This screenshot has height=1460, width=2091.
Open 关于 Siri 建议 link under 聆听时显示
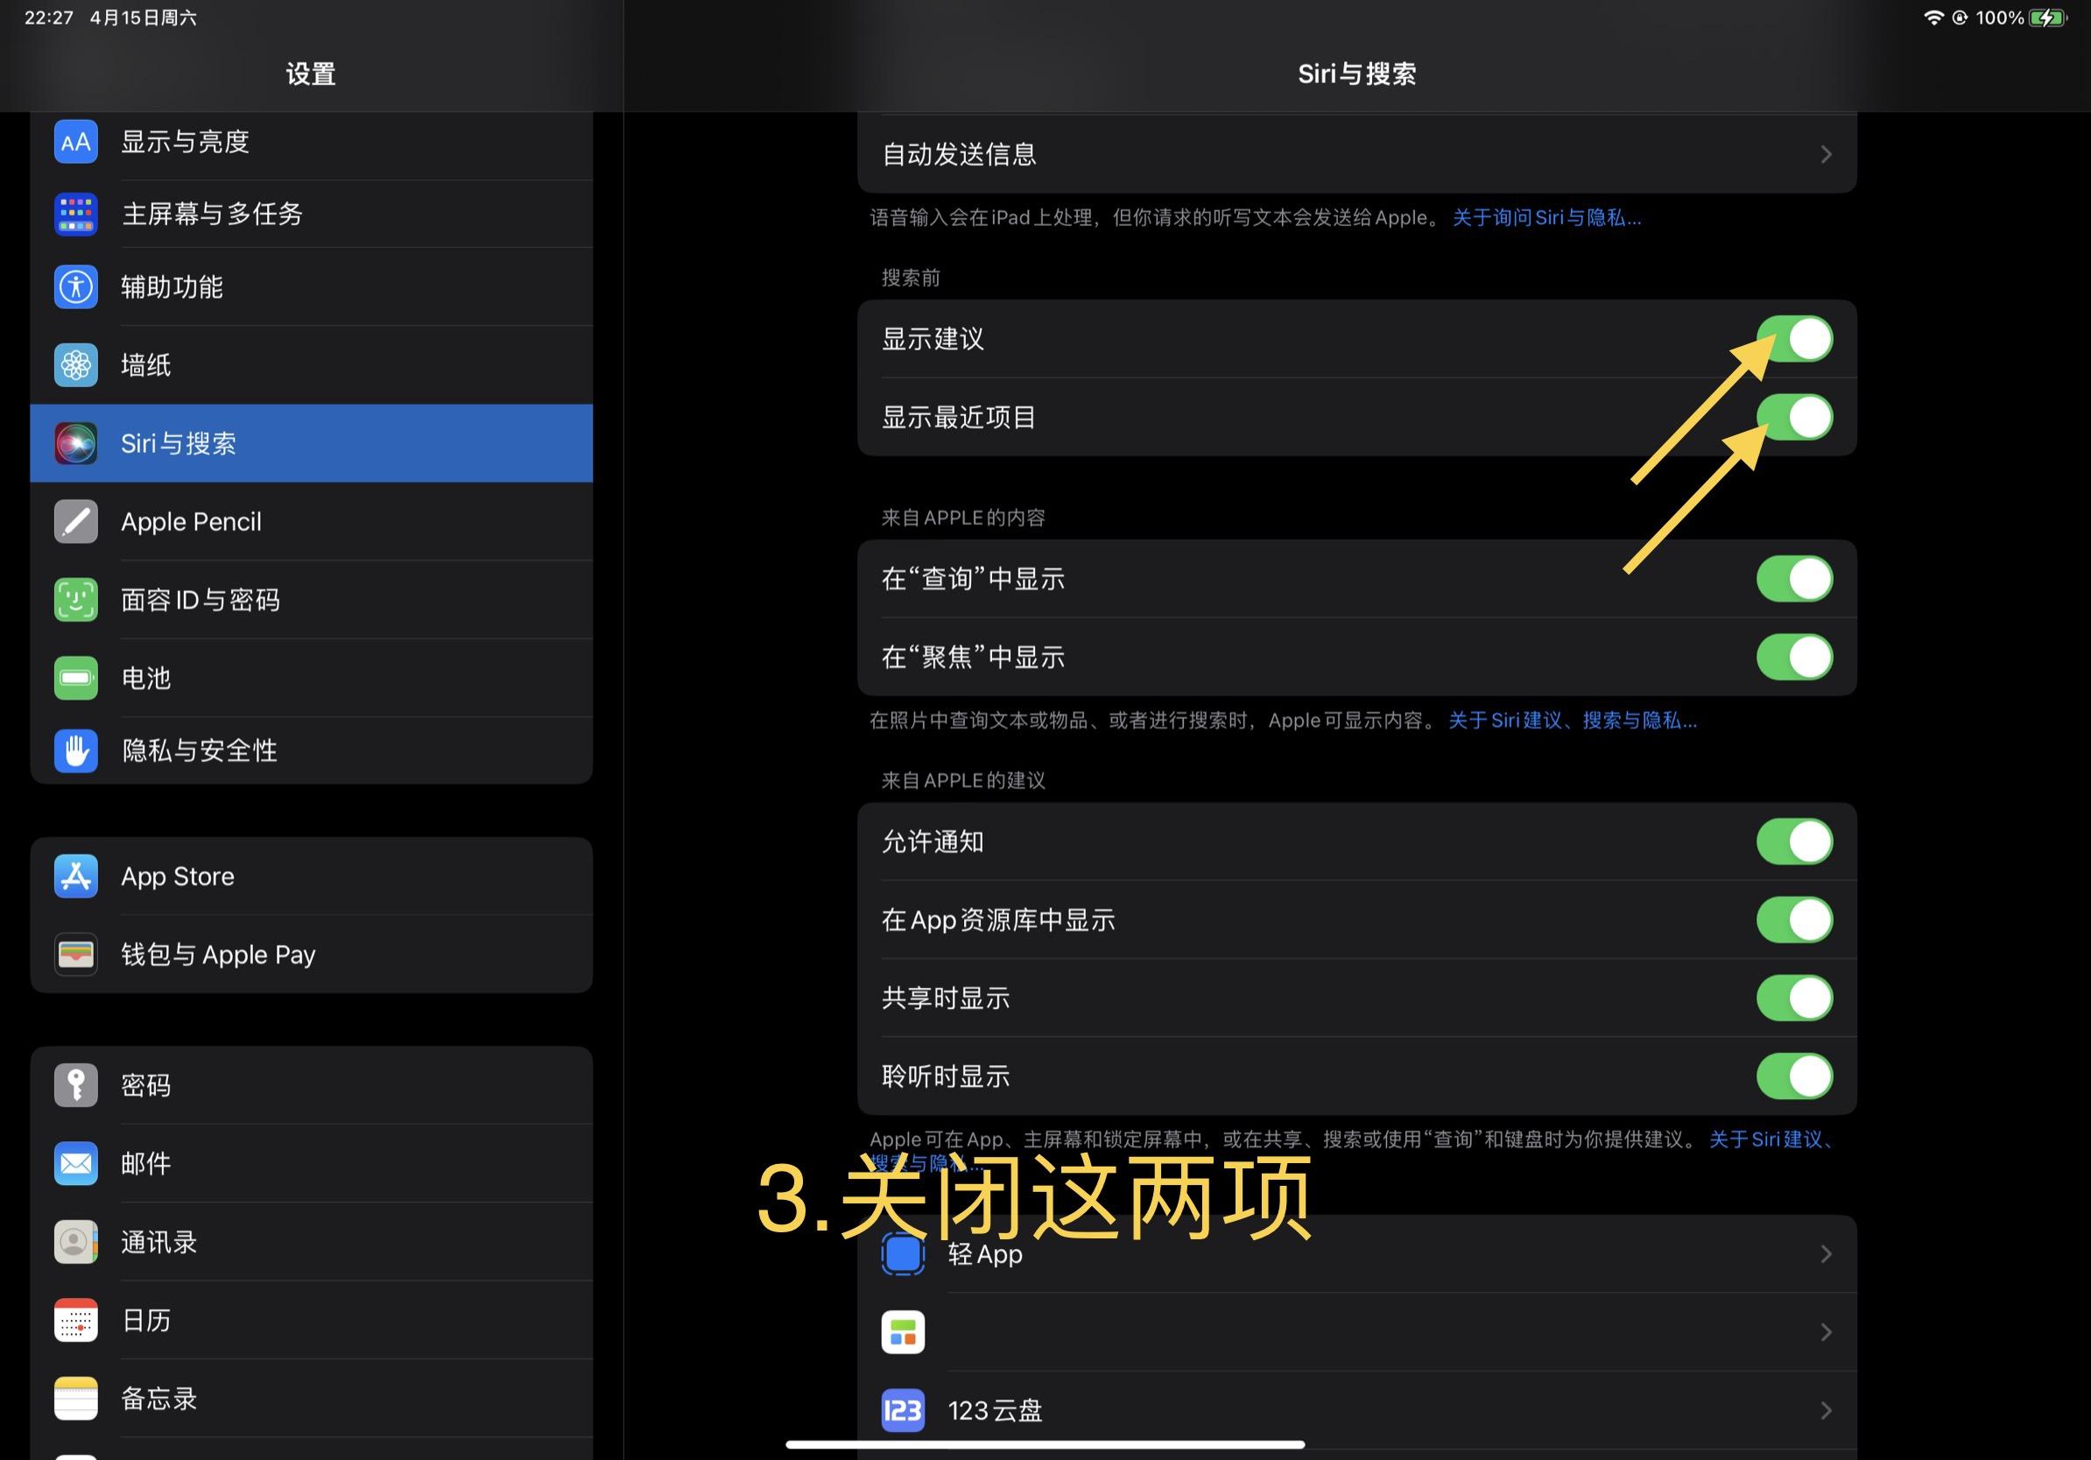coord(1771,1139)
